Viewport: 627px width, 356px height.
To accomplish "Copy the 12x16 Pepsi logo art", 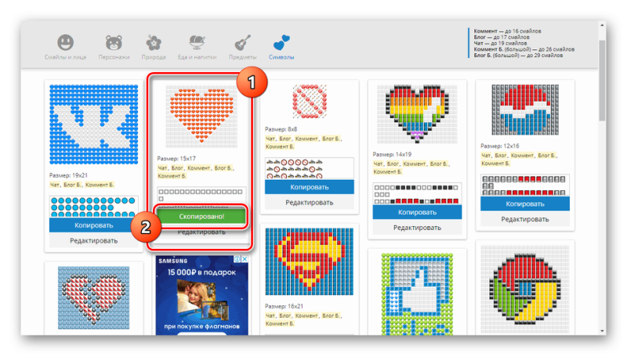I will (525, 203).
